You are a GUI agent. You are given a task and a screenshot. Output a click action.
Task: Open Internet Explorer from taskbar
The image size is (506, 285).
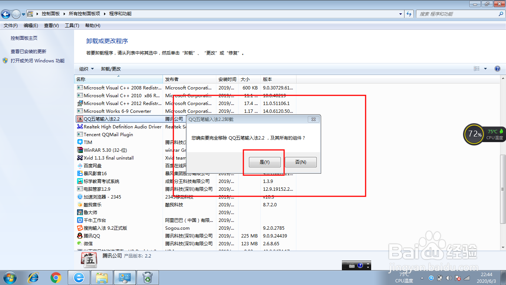click(34, 278)
